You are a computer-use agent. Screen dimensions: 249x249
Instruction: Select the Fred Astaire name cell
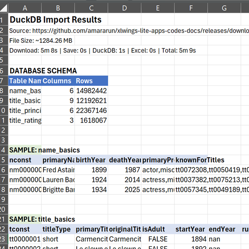(58, 170)
